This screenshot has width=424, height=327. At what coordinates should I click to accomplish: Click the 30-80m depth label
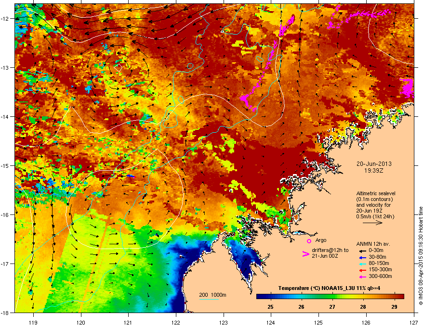pos(377,257)
